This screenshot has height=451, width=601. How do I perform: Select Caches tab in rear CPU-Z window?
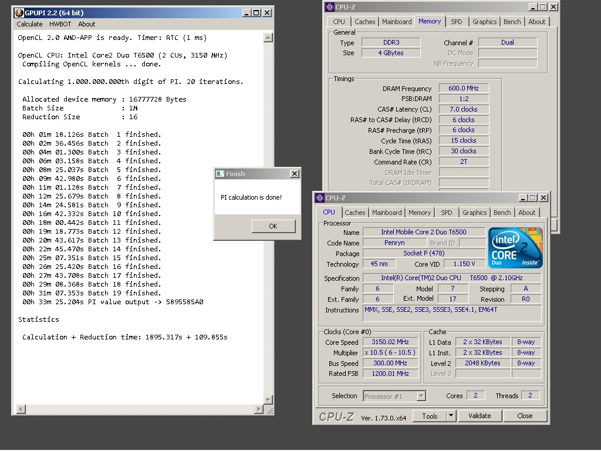click(365, 22)
